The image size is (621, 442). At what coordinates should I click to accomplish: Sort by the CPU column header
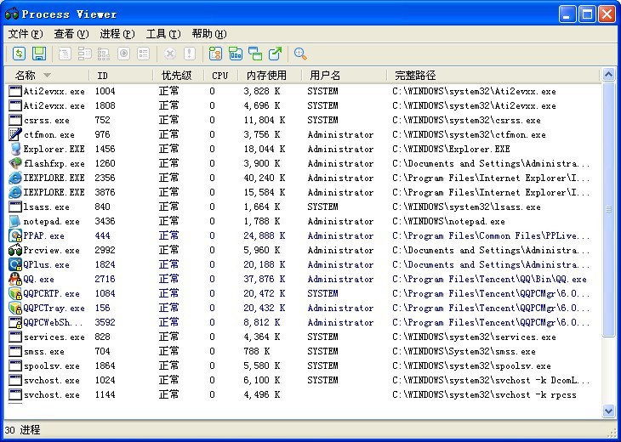pyautogui.click(x=219, y=76)
